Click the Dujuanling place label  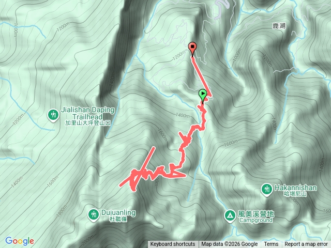pyautogui.click(x=118, y=212)
